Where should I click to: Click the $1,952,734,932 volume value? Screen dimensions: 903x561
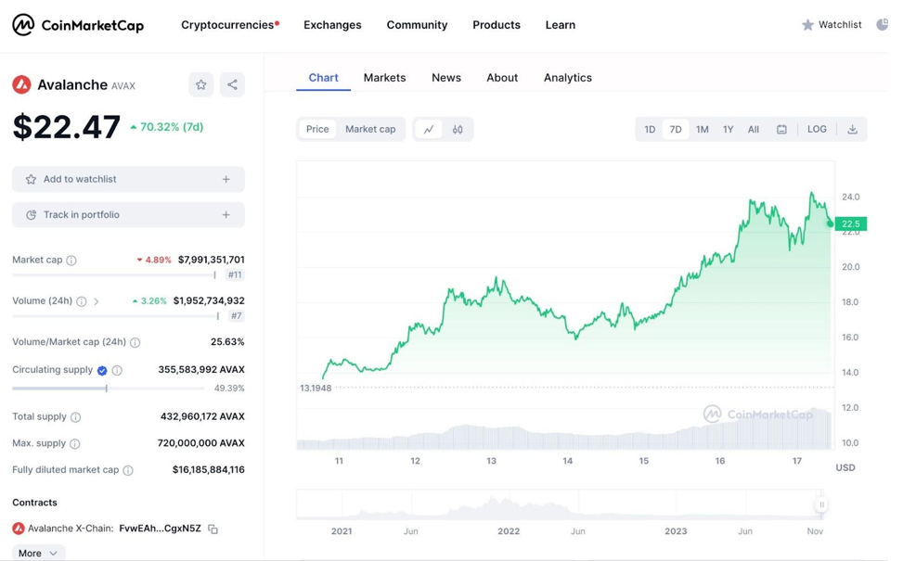click(x=209, y=300)
